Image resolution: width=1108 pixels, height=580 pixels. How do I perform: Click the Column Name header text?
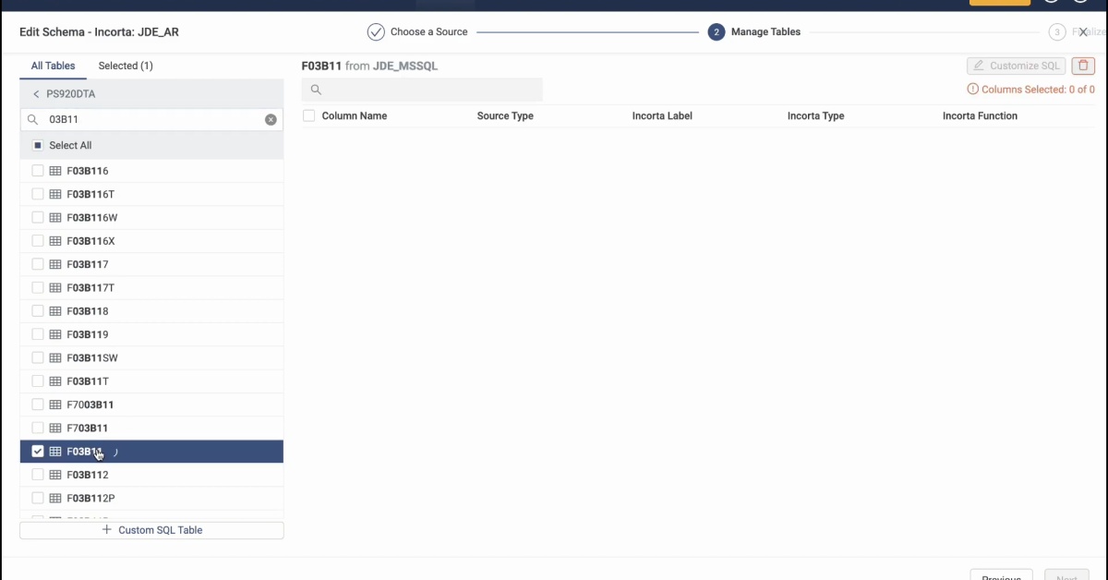pyautogui.click(x=355, y=116)
